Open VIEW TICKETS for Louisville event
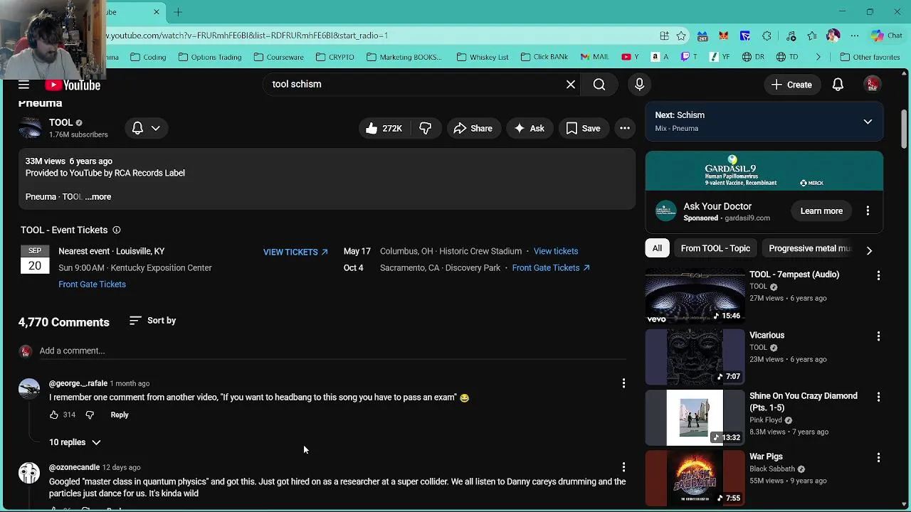Image resolution: width=911 pixels, height=512 pixels. pos(295,252)
